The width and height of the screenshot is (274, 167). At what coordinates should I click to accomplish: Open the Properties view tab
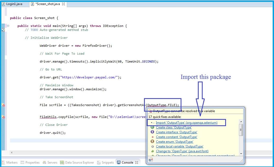[30, 162]
